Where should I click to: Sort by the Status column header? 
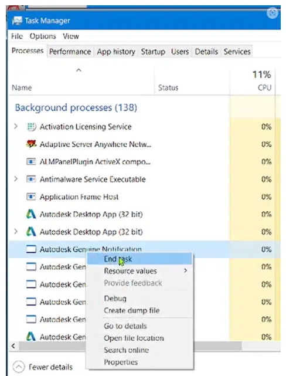tap(168, 87)
